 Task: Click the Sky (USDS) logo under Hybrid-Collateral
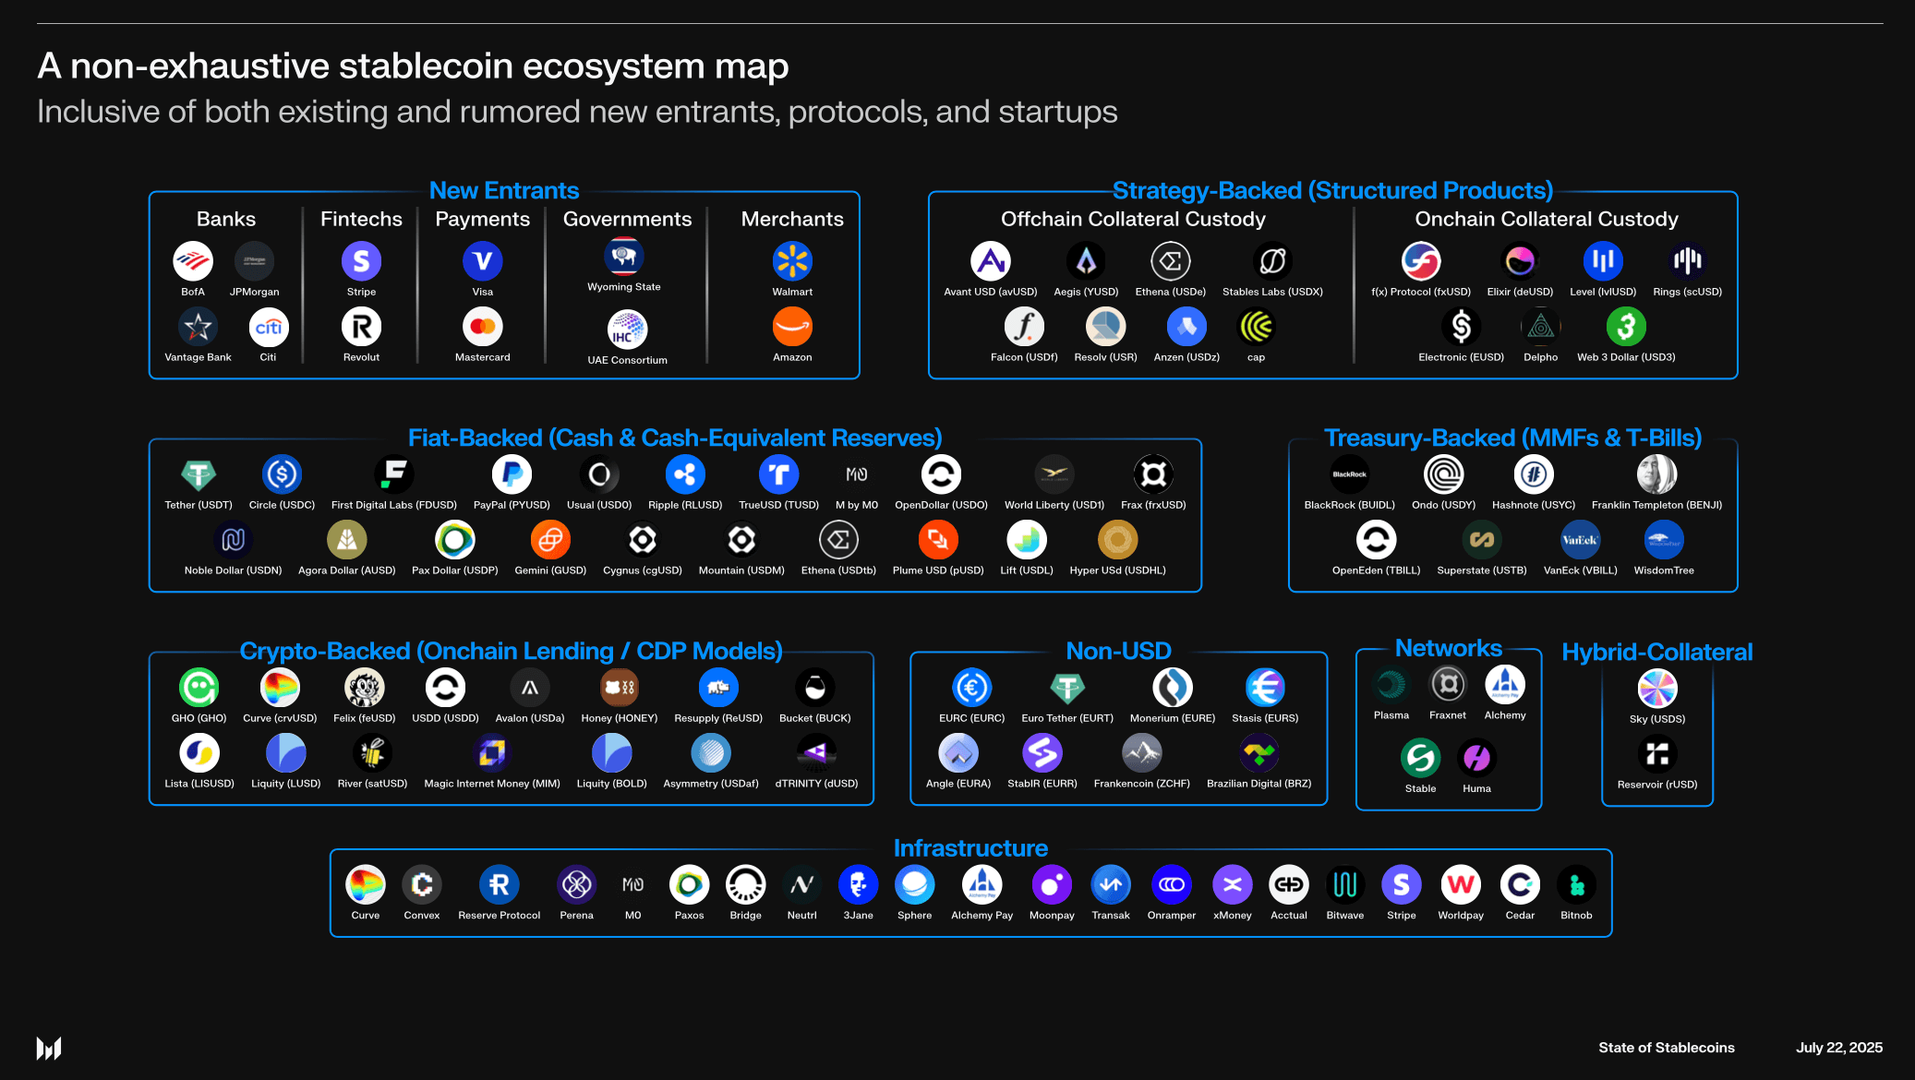[1657, 689]
